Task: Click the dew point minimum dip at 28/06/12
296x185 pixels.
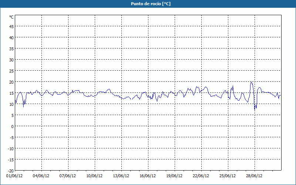Action: pyautogui.click(x=255, y=110)
